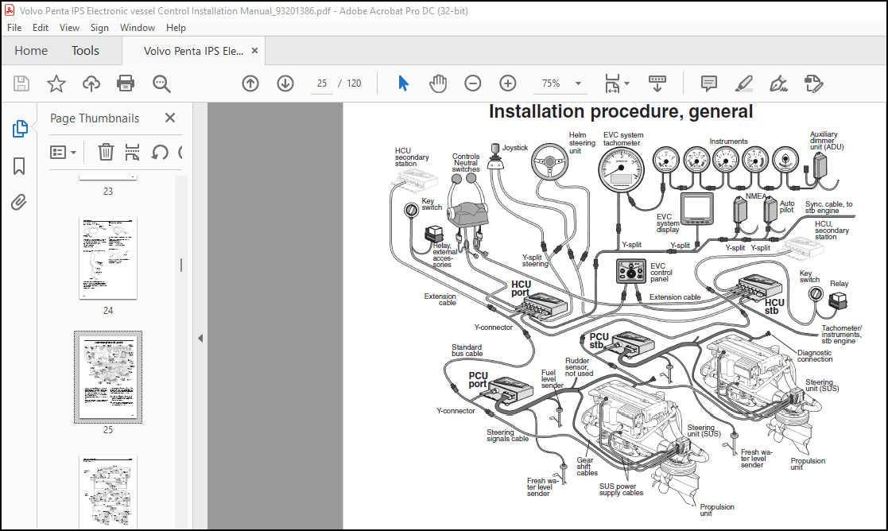Screen dimensions: 888x531
Task: Click the 'Installation procedure, general' heading
Action: tap(621, 111)
